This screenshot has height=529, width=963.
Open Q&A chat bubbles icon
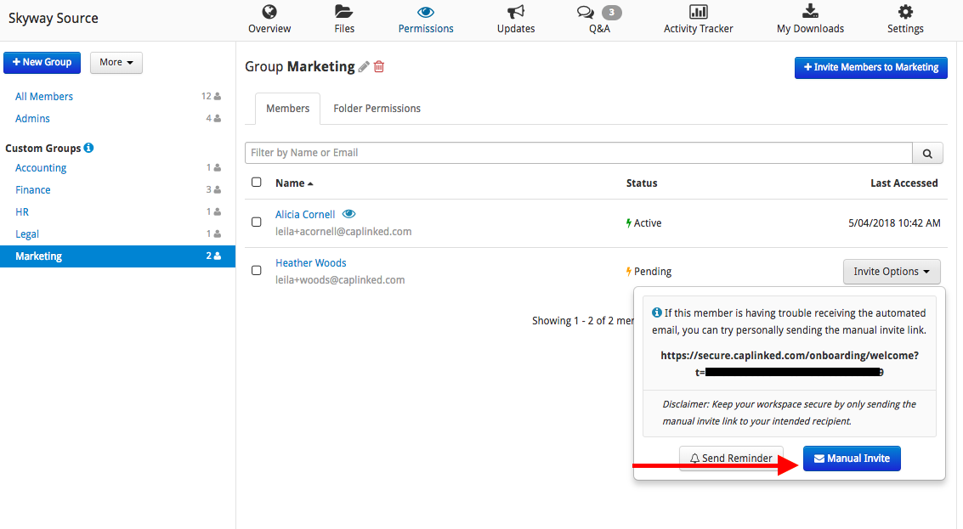(x=586, y=12)
